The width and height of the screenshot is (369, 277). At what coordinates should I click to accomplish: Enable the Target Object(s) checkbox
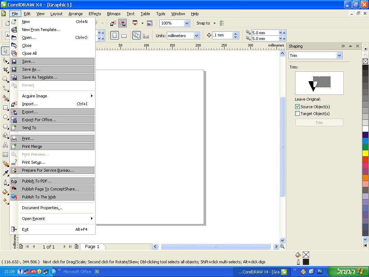(298, 114)
